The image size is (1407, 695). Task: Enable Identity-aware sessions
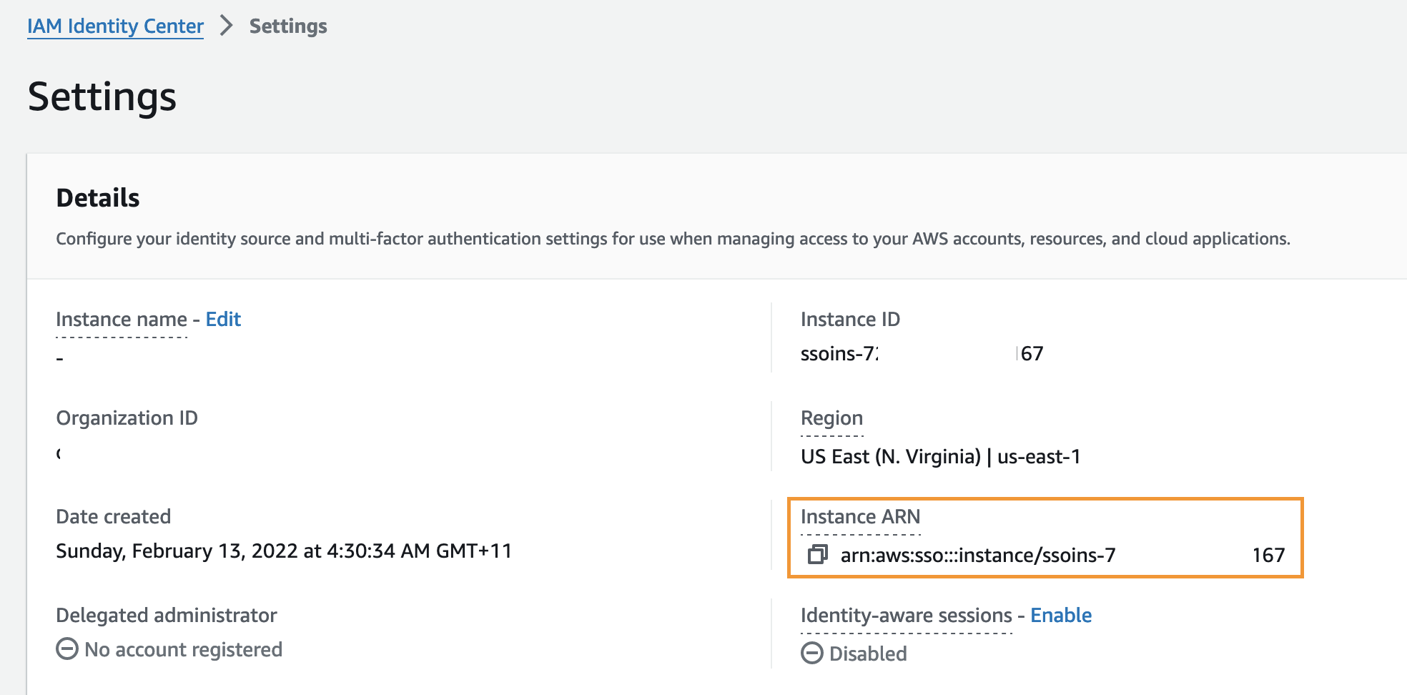click(x=1060, y=615)
